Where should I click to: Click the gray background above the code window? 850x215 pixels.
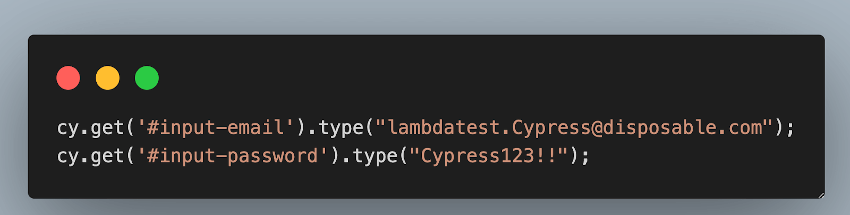coord(425,16)
